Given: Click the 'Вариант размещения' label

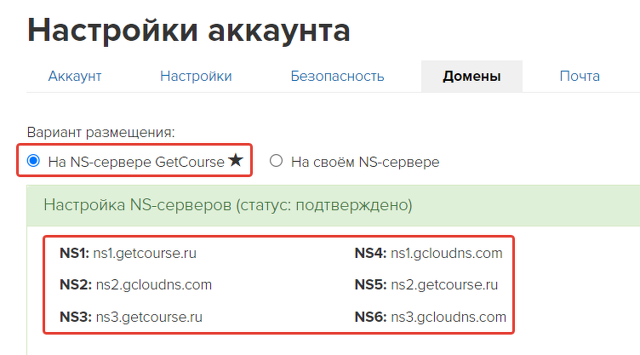Looking at the screenshot, I should pos(100,132).
